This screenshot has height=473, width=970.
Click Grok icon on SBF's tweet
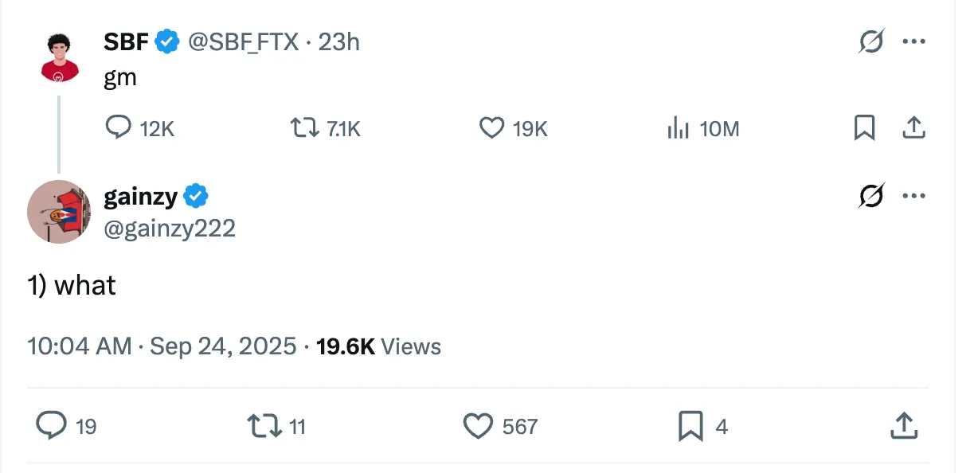[x=871, y=41]
